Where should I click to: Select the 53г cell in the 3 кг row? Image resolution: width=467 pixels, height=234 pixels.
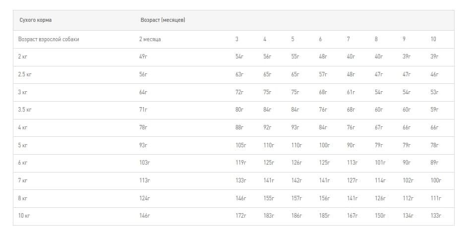[434, 92]
